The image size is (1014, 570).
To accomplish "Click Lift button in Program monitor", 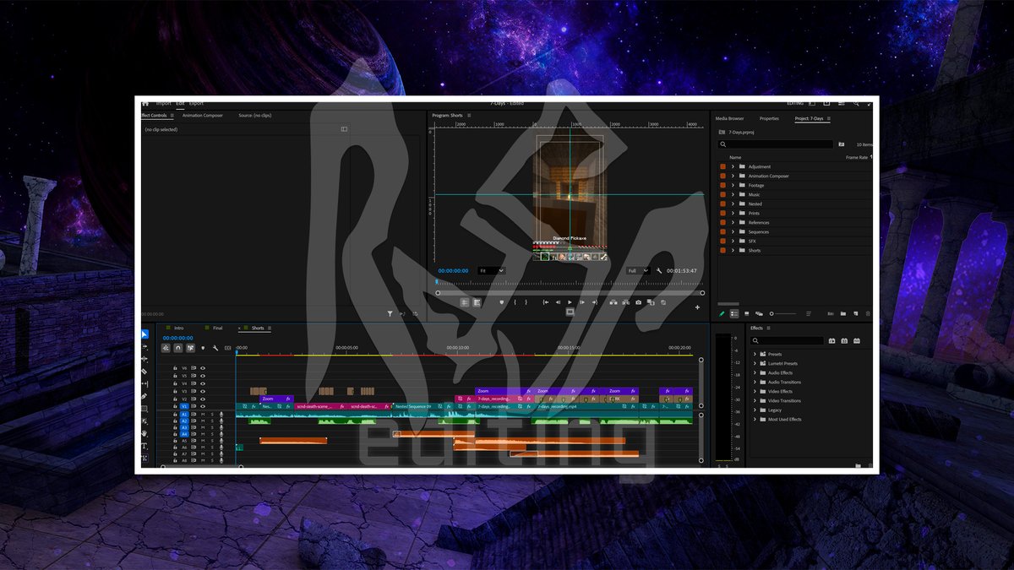I will point(613,302).
